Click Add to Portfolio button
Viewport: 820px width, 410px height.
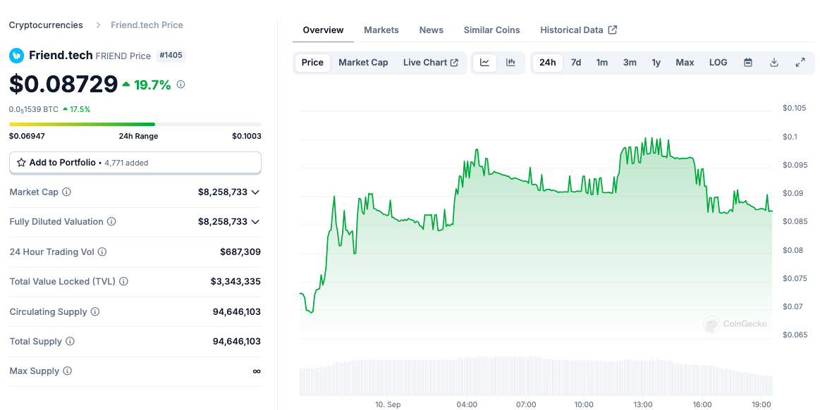(x=135, y=163)
